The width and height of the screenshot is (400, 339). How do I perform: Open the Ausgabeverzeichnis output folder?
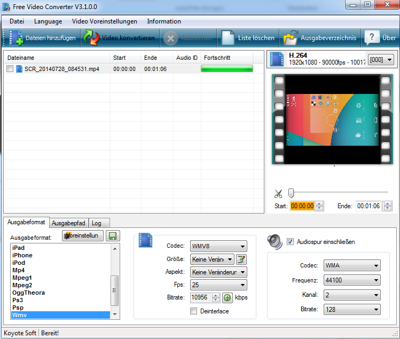click(320, 38)
